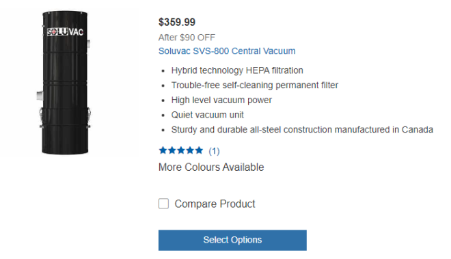Click the second rating star

(172, 150)
